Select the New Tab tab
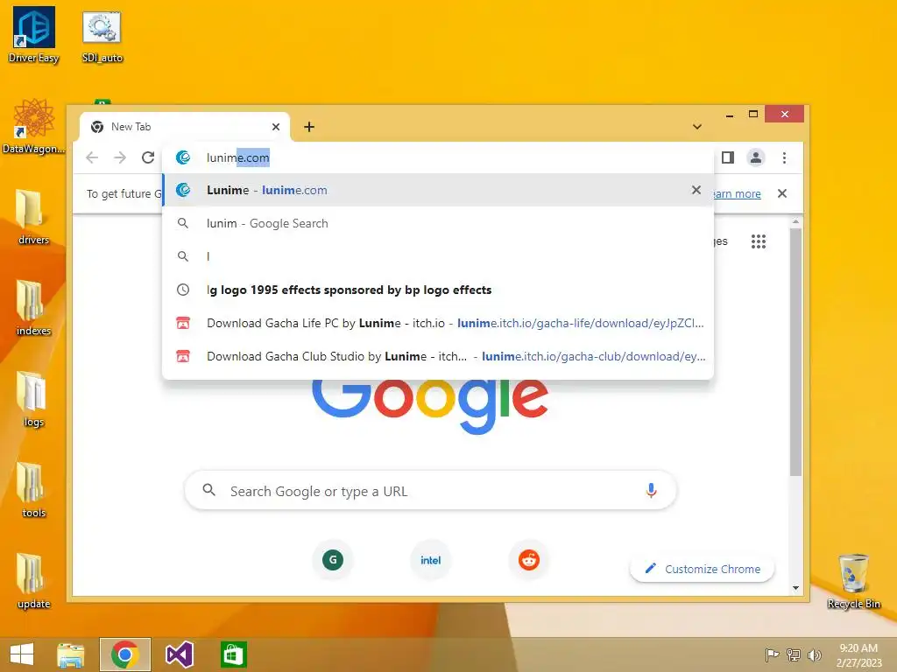 pos(184,127)
